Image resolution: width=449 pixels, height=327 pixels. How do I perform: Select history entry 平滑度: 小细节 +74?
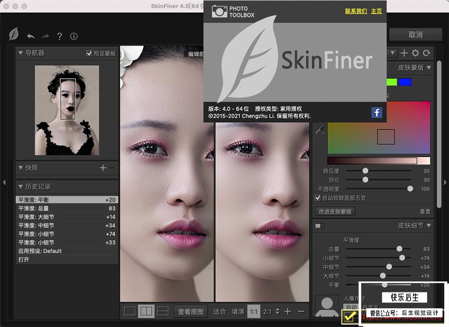coord(67,234)
